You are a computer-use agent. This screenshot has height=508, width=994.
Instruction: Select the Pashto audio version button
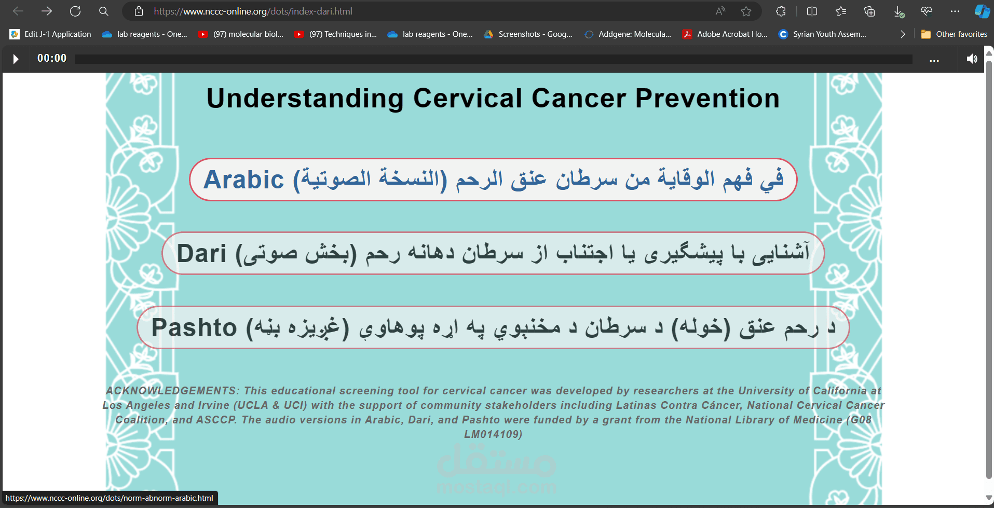click(493, 327)
